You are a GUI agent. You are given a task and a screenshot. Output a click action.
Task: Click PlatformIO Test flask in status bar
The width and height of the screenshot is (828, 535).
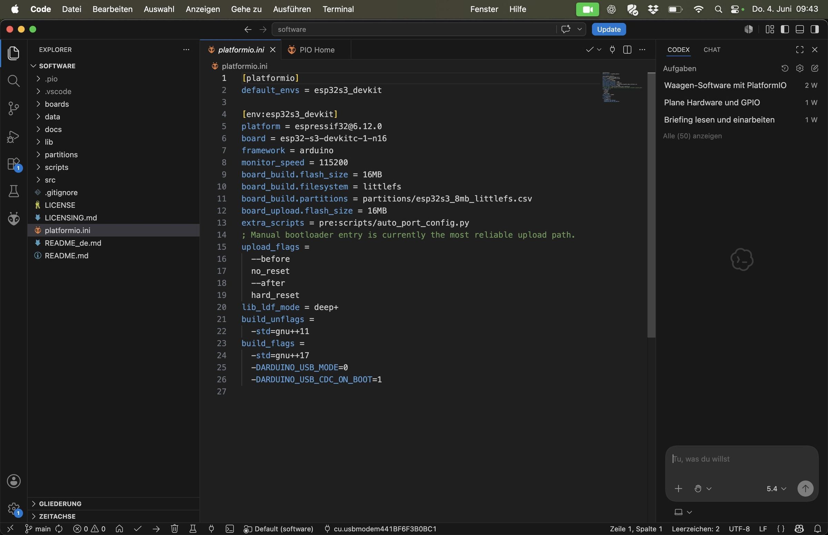193,529
